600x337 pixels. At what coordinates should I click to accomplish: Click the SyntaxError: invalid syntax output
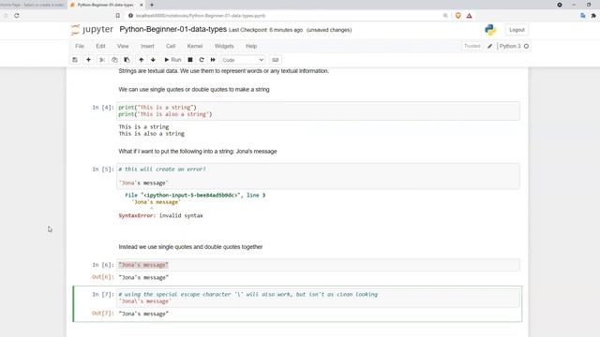(160, 215)
